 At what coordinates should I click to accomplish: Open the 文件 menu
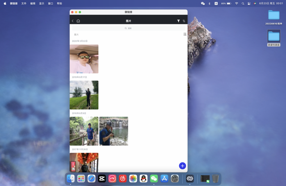(x=24, y=3)
